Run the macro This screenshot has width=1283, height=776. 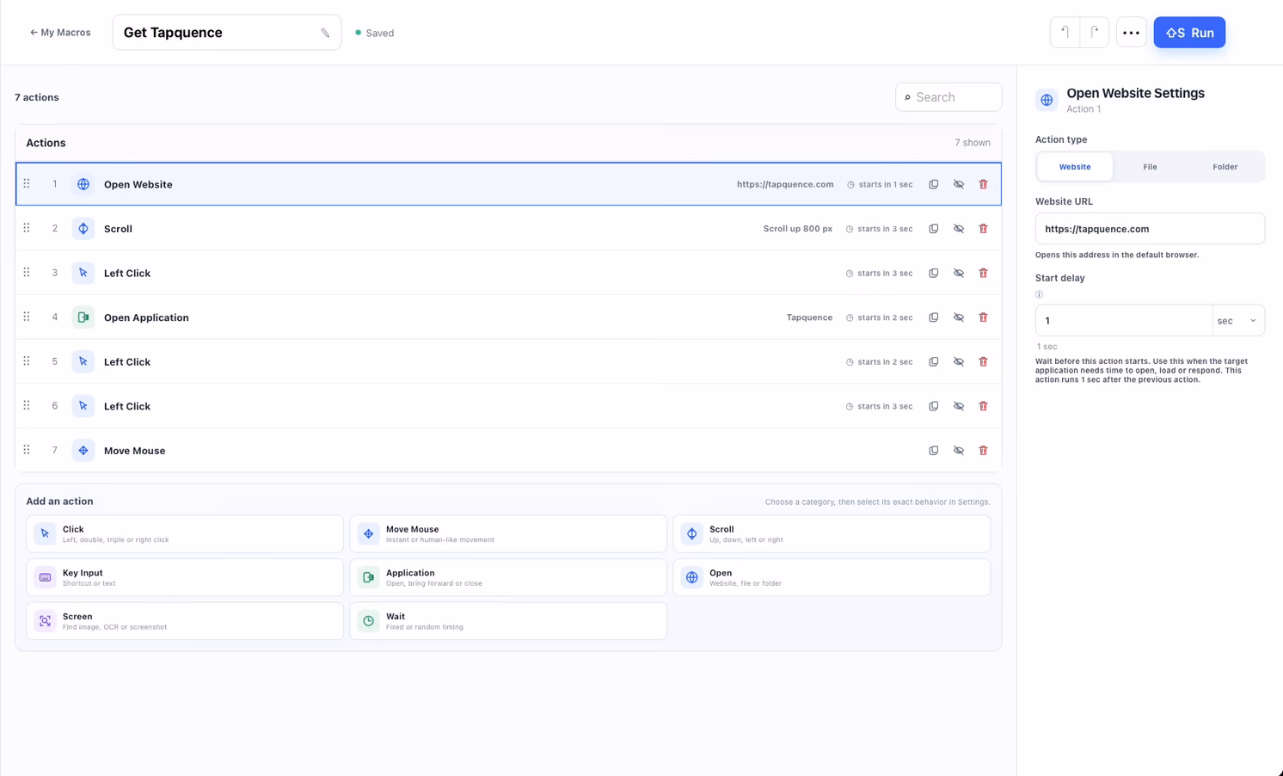(1189, 33)
